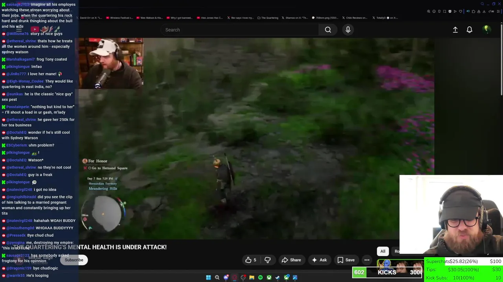
Task: Open the account avatar menu
Action: (486, 29)
